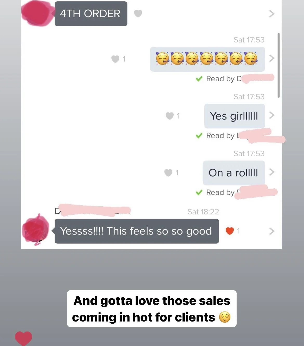Tap red heart on Yessss this feels good message
The width and height of the screenshot is (304, 346).
(x=230, y=231)
